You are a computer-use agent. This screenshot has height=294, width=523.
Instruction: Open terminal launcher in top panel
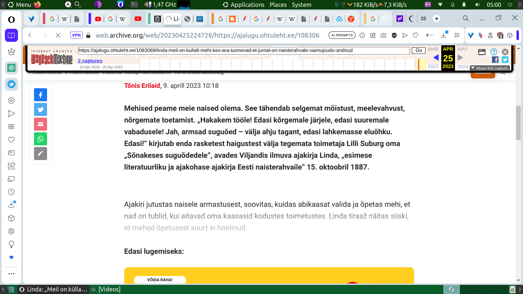[x=134, y=5]
